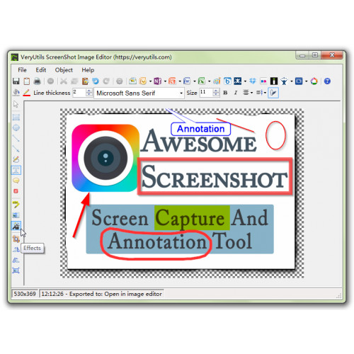
Task: Open the blue Help question mark
Action: (327, 81)
